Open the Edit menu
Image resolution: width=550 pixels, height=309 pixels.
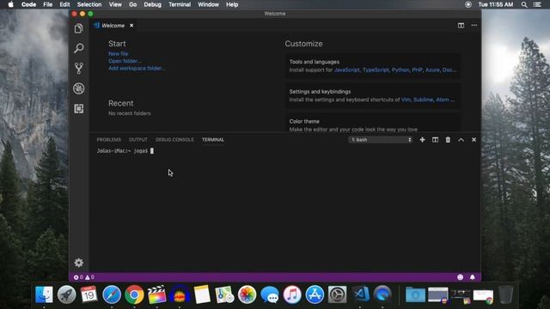pyautogui.click(x=64, y=4)
